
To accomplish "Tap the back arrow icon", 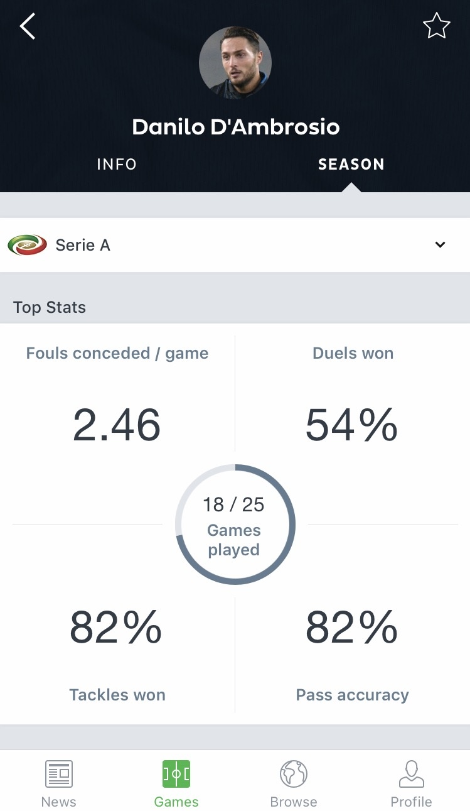I will pos(28,26).
